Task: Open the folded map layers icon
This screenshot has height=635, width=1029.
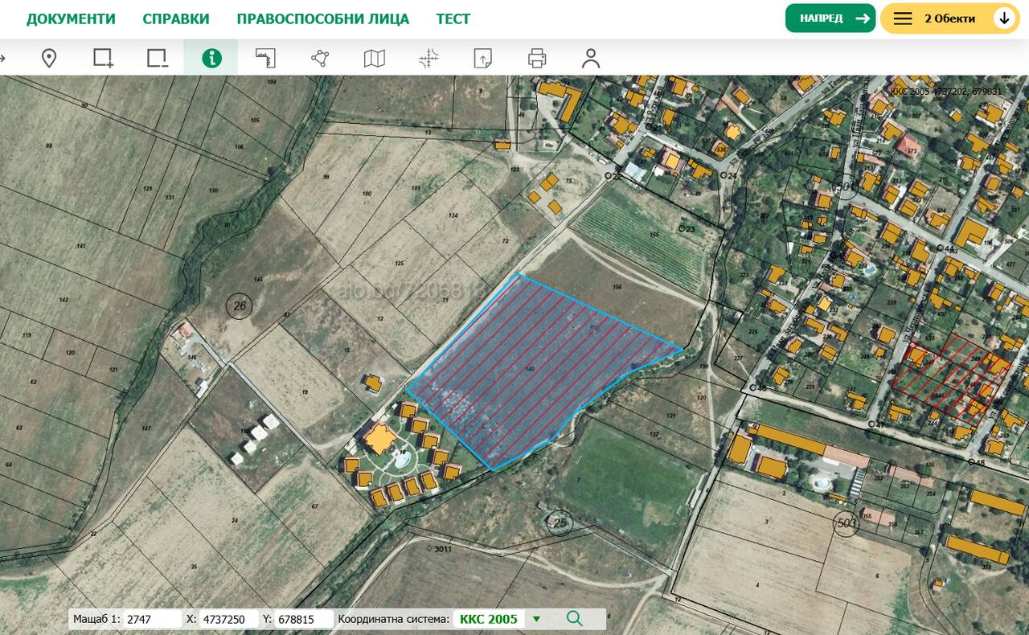Action: pos(374,58)
